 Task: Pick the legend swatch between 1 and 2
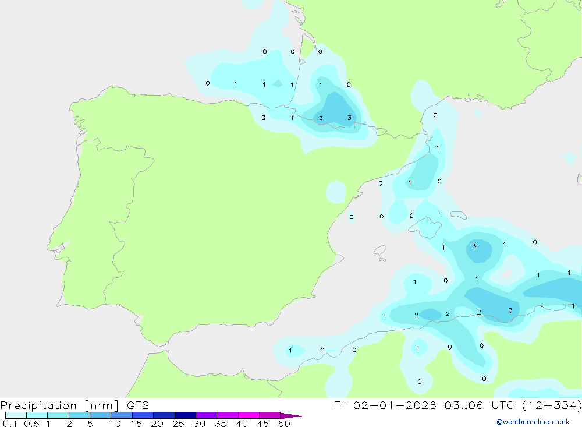58,415
